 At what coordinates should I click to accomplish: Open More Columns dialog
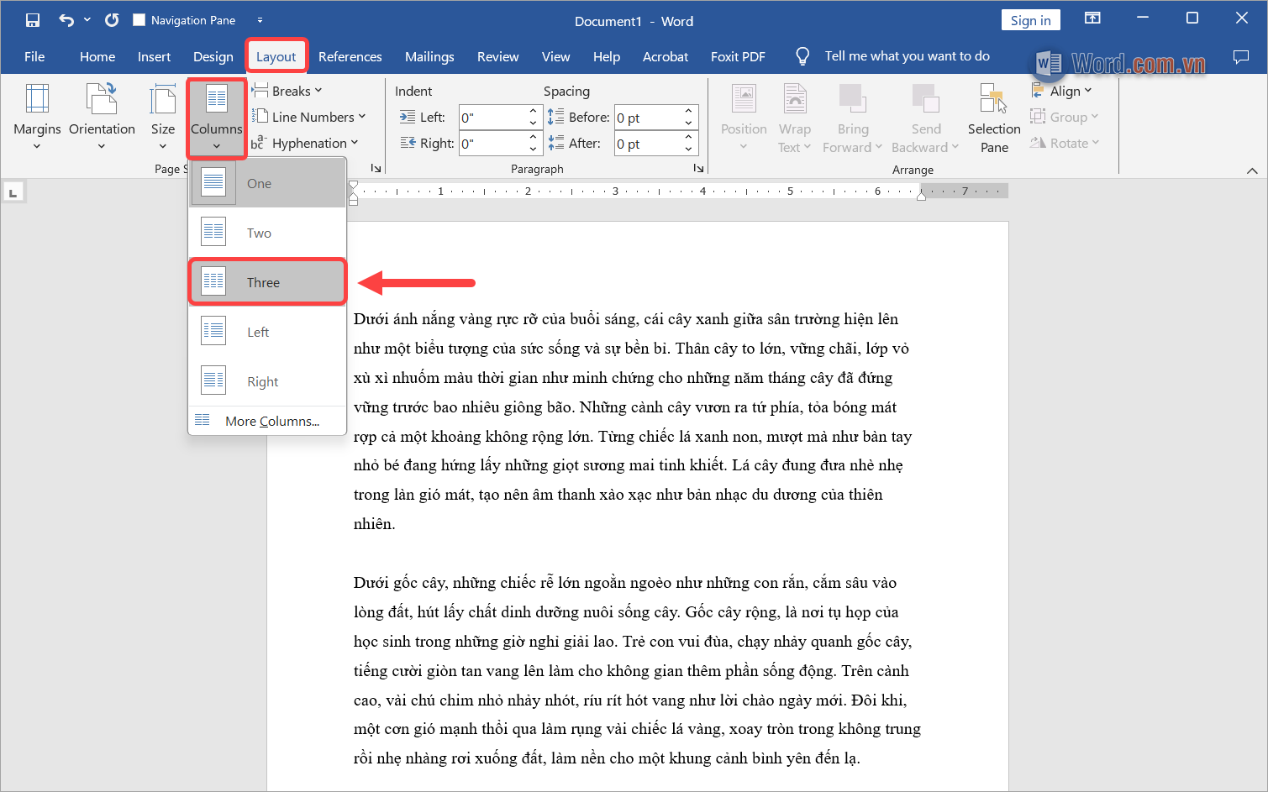pos(267,421)
